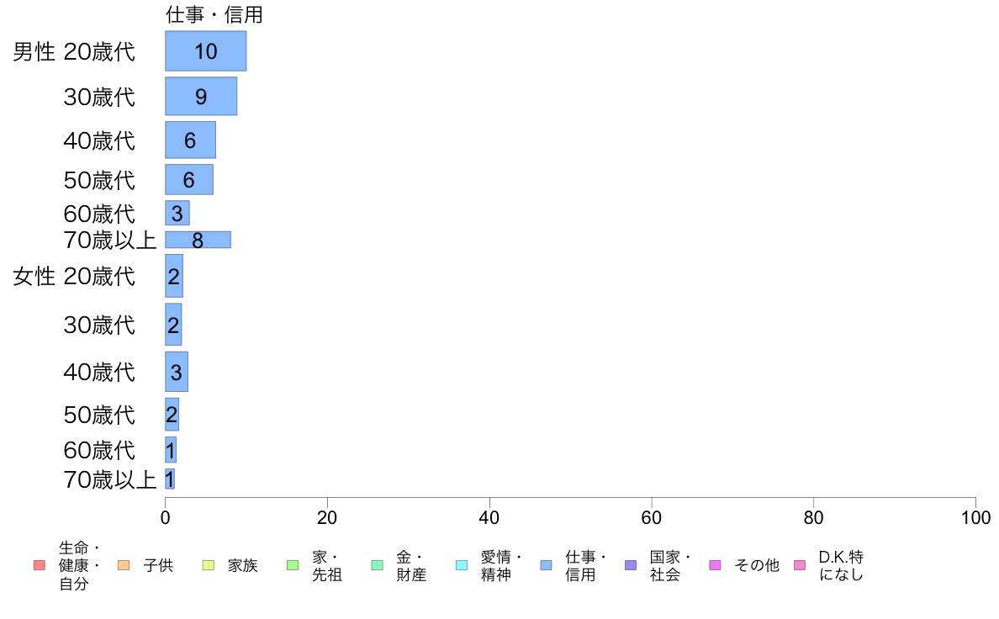Select the female 70歳以上 bar showing 1
The height and width of the screenshot is (619, 999).
coord(170,479)
